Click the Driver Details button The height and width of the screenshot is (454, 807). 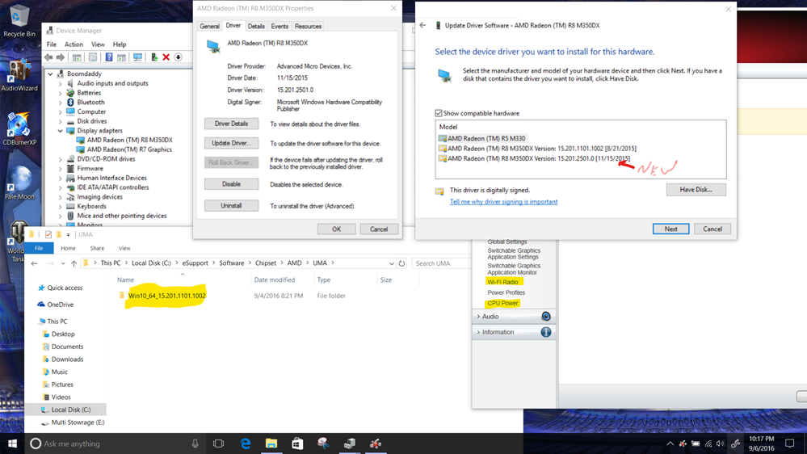(x=231, y=124)
